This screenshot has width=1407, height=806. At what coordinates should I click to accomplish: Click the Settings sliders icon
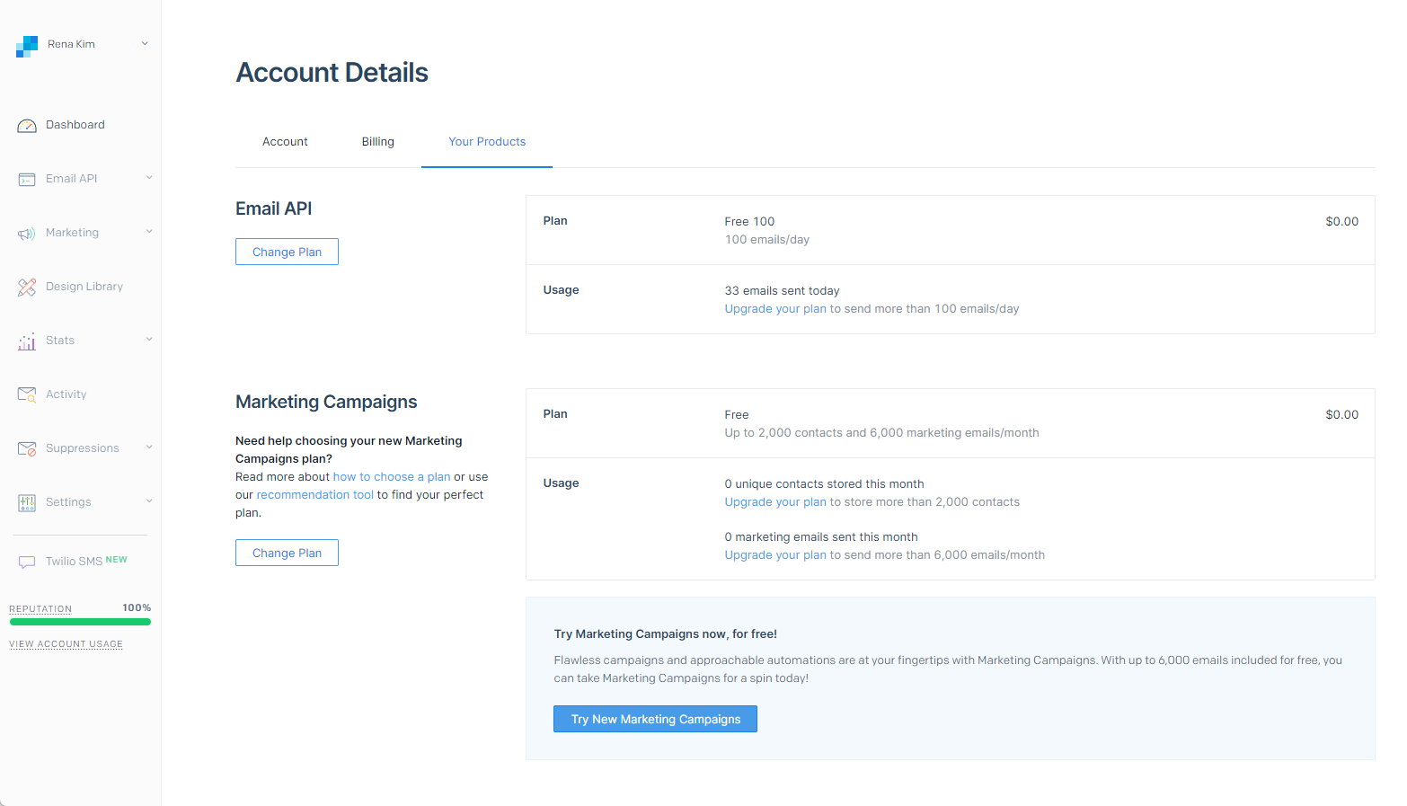27,502
